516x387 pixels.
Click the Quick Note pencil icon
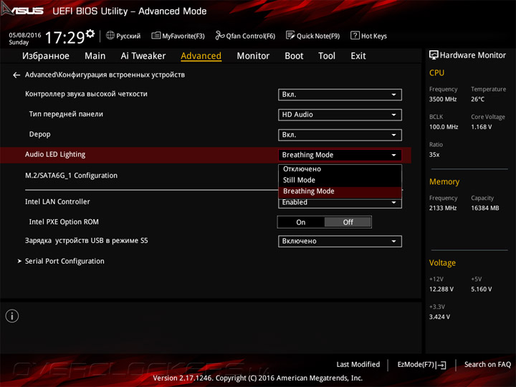[290, 35]
